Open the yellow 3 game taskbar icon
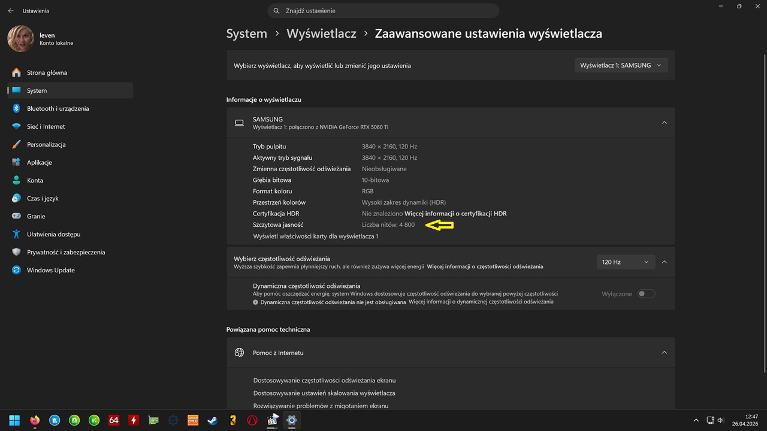This screenshot has width=767, height=431. click(x=232, y=420)
